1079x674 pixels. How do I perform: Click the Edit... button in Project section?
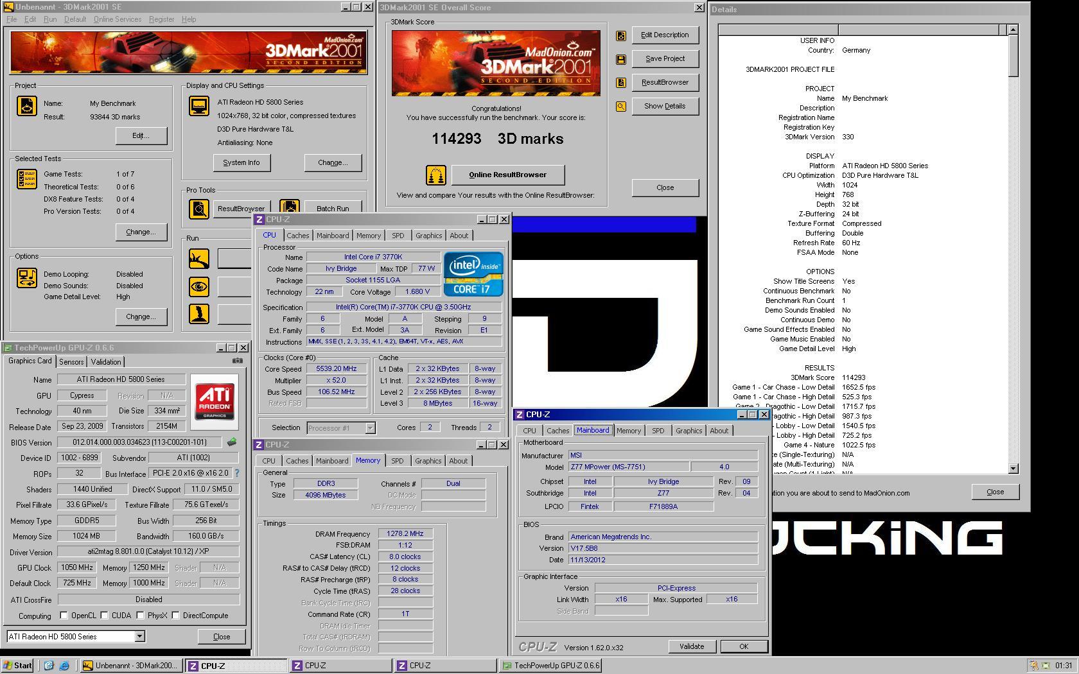pyautogui.click(x=141, y=135)
